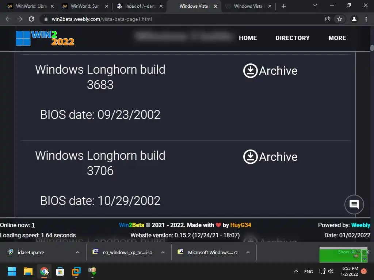Expand Microsoft Windows 7z download options
374x280 pixels.
248,252
